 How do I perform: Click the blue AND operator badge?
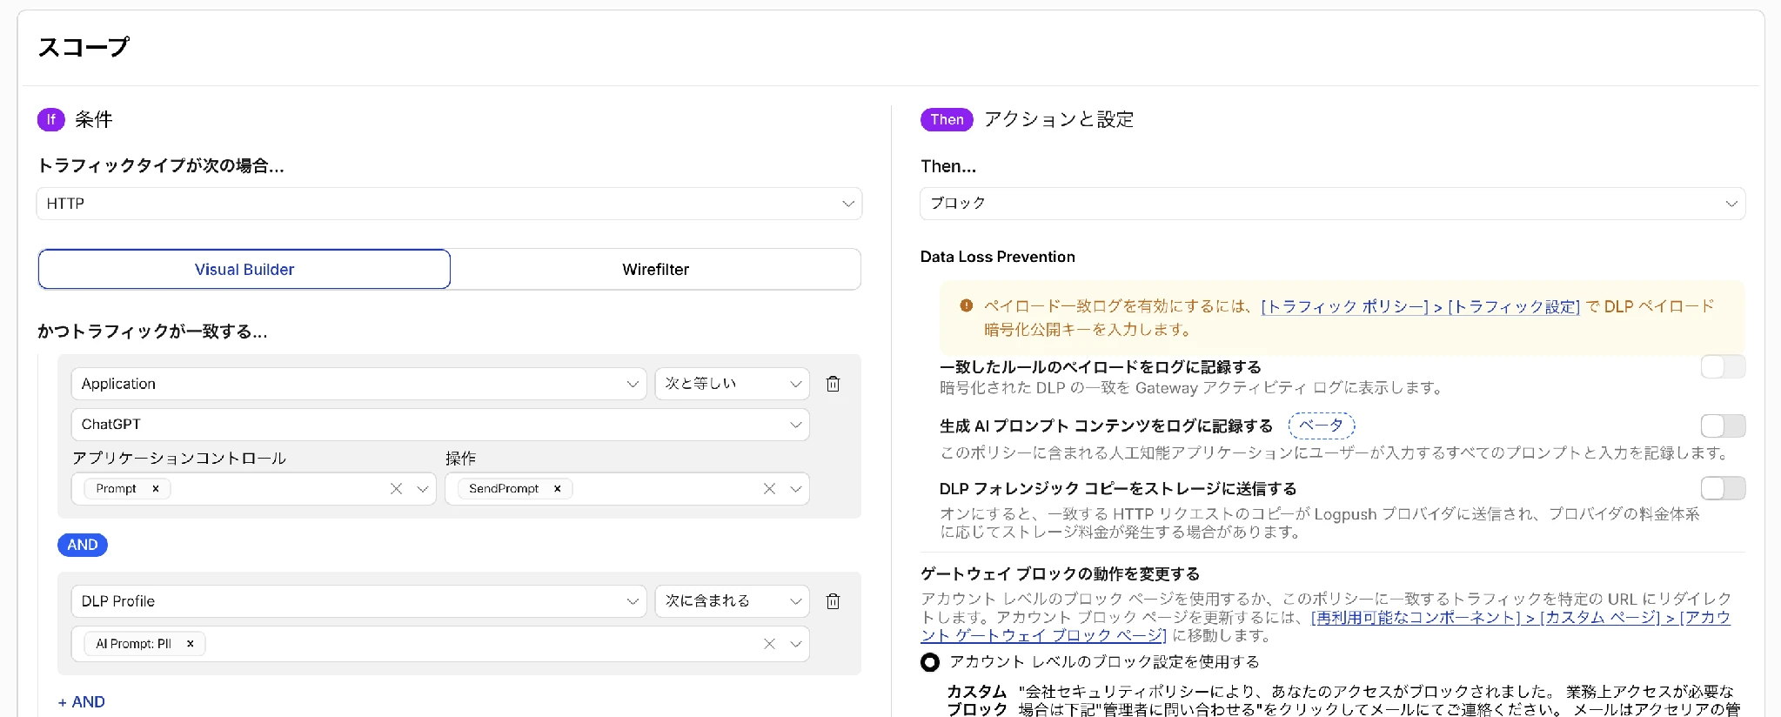pos(83,545)
